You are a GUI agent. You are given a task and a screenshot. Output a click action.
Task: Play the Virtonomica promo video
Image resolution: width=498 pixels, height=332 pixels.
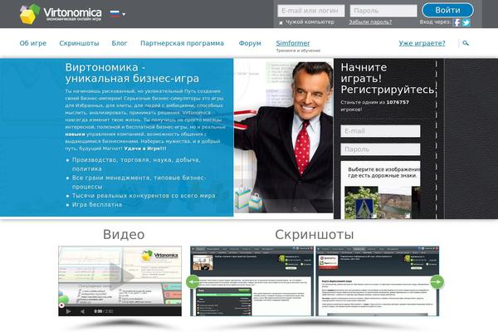point(120,276)
